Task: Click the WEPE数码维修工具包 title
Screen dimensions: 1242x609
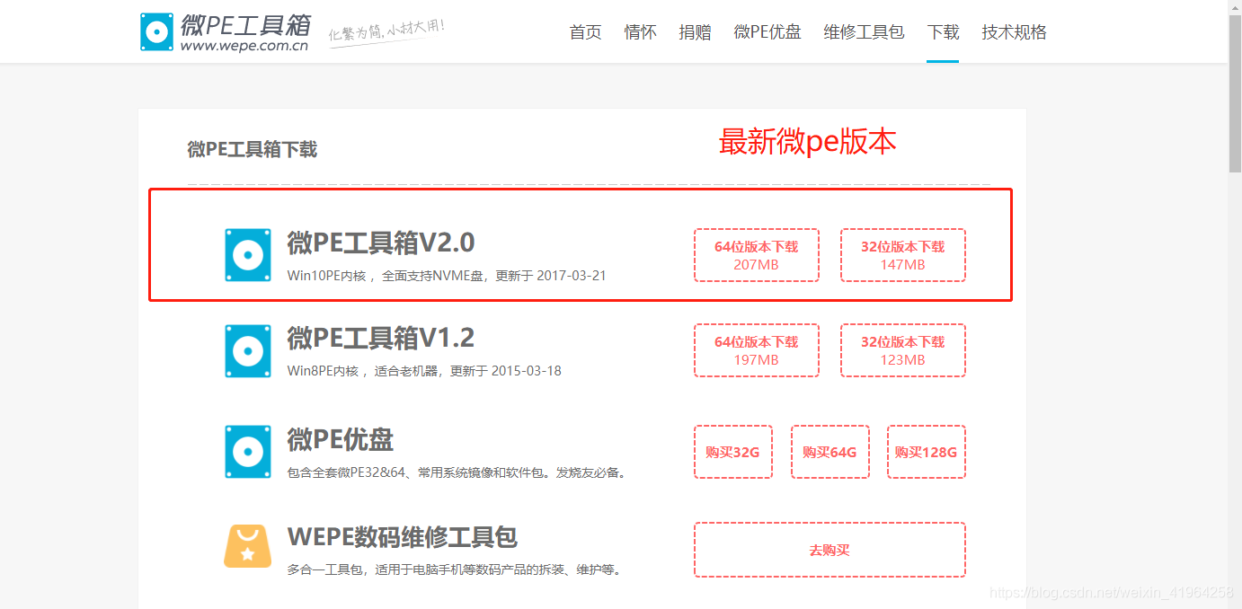Action: pos(403,537)
